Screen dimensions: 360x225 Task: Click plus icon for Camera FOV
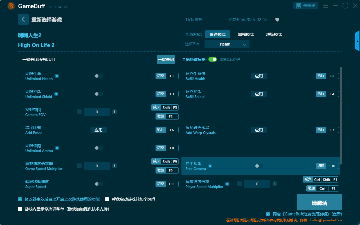[x=114, y=112]
